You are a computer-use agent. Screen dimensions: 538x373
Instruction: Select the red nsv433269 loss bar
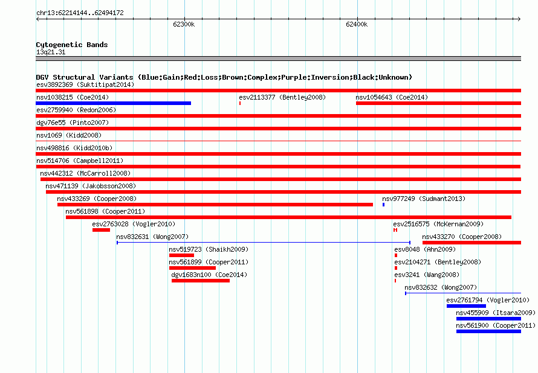pos(215,205)
